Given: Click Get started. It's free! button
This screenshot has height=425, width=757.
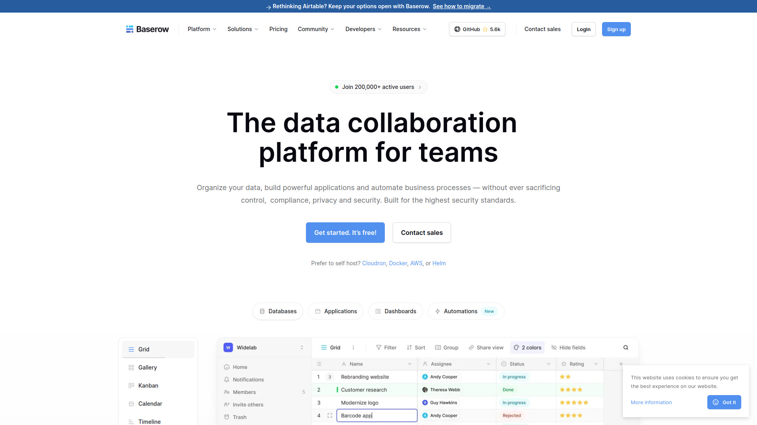Looking at the screenshot, I should point(345,233).
